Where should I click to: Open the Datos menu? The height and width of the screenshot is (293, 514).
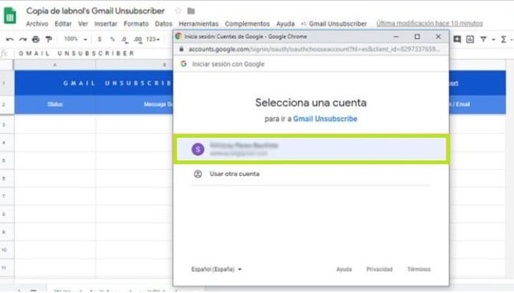coord(164,24)
